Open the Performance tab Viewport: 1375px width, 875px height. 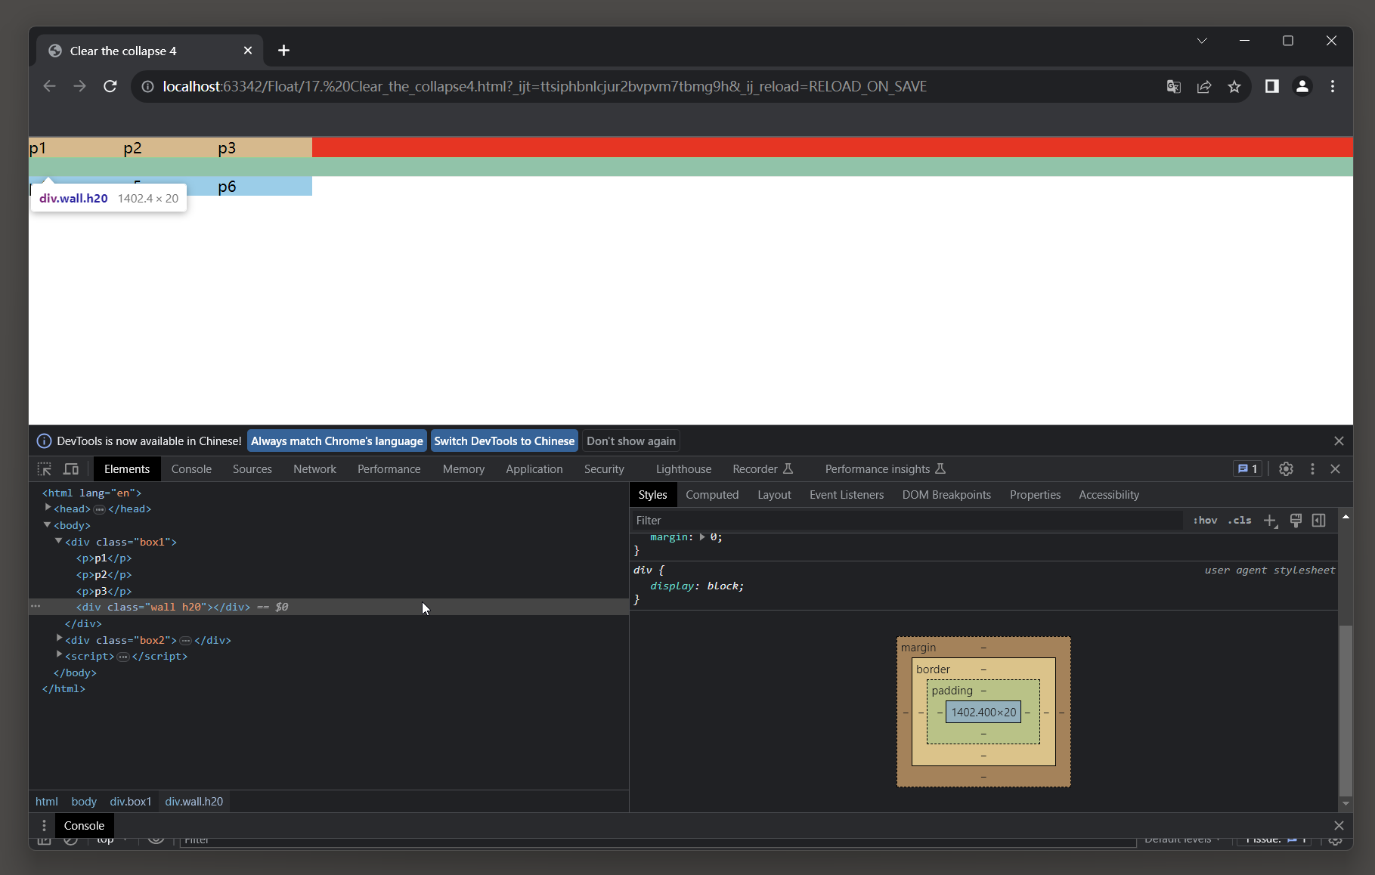pos(389,469)
